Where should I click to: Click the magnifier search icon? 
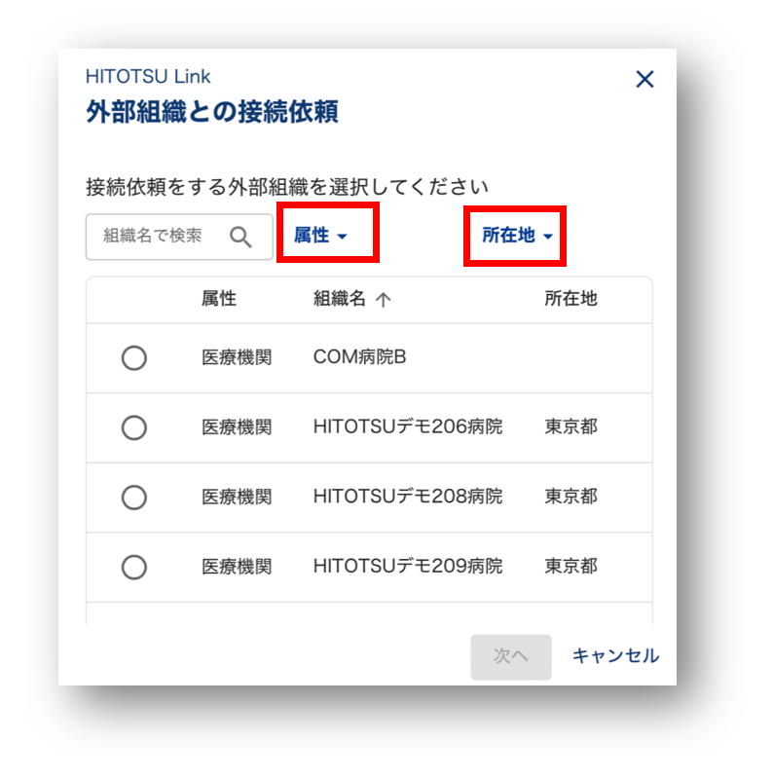(x=240, y=237)
